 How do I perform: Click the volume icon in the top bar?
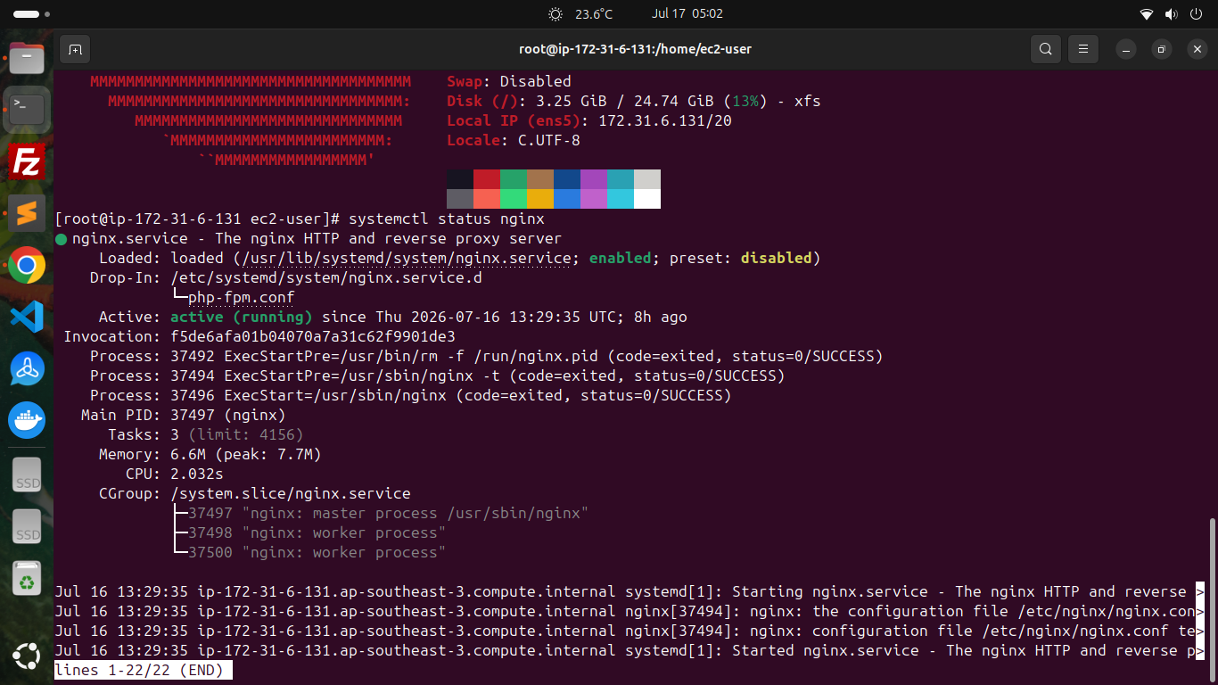(x=1172, y=14)
